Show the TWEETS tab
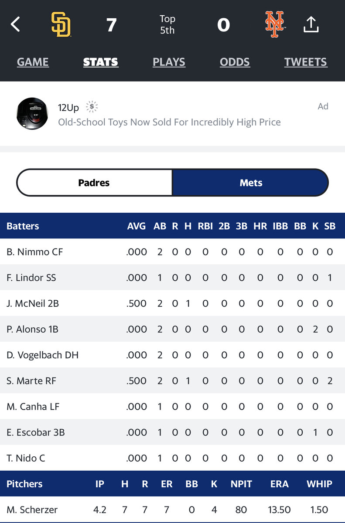 [x=305, y=62]
